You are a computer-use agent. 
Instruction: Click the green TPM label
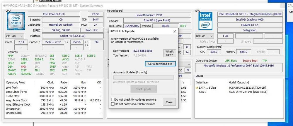point(265,61)
